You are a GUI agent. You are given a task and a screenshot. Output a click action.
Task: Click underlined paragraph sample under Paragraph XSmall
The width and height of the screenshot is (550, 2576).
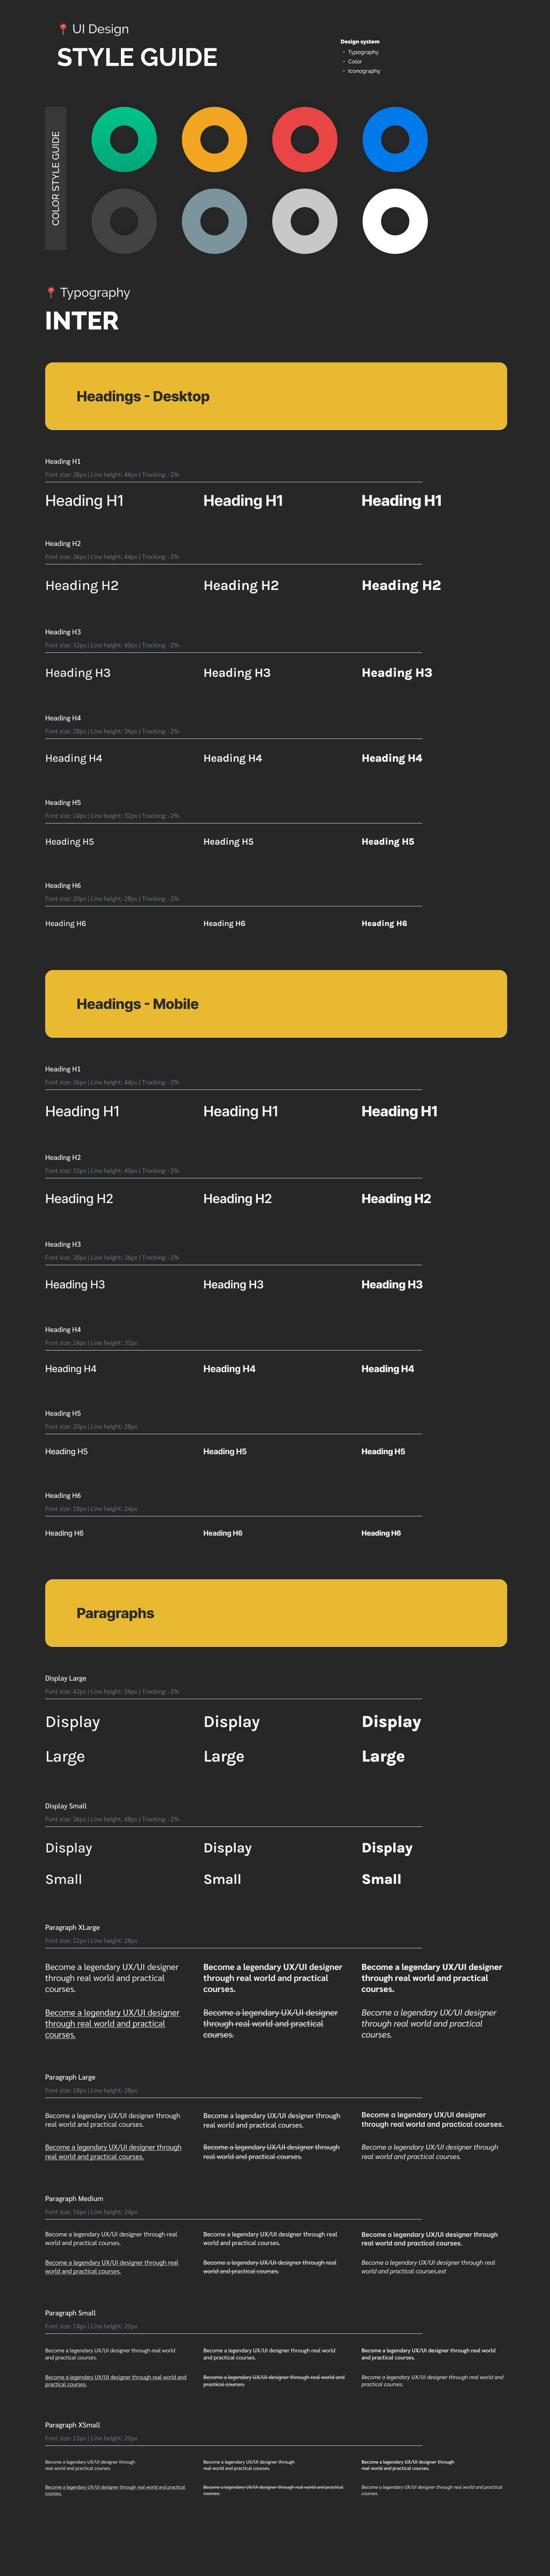[x=115, y=2489]
